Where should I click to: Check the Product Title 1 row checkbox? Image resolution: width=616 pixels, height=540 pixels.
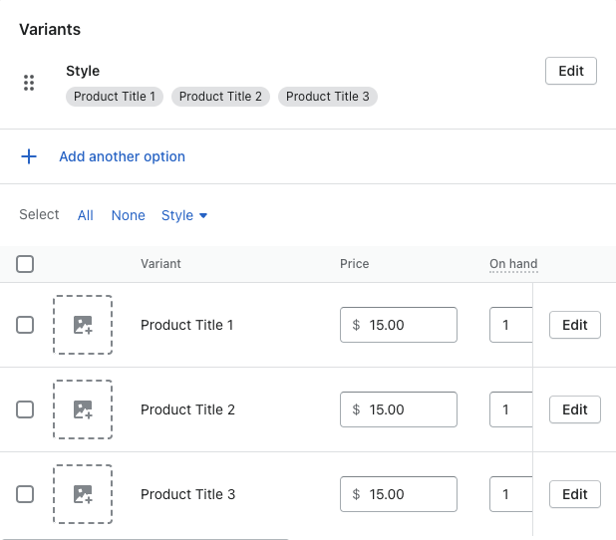(25, 325)
